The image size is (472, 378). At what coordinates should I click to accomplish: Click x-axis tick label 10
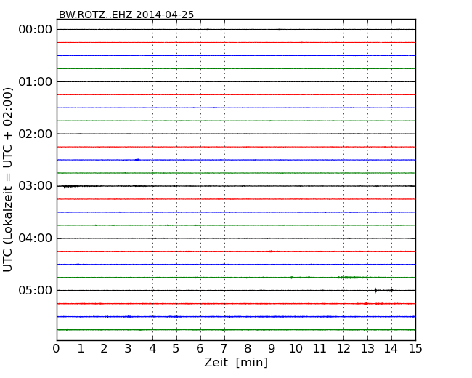[296, 349]
